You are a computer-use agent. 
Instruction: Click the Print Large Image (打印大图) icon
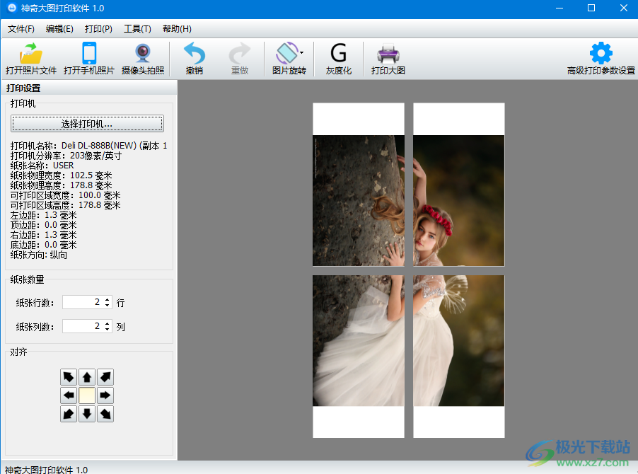pyautogui.click(x=388, y=54)
